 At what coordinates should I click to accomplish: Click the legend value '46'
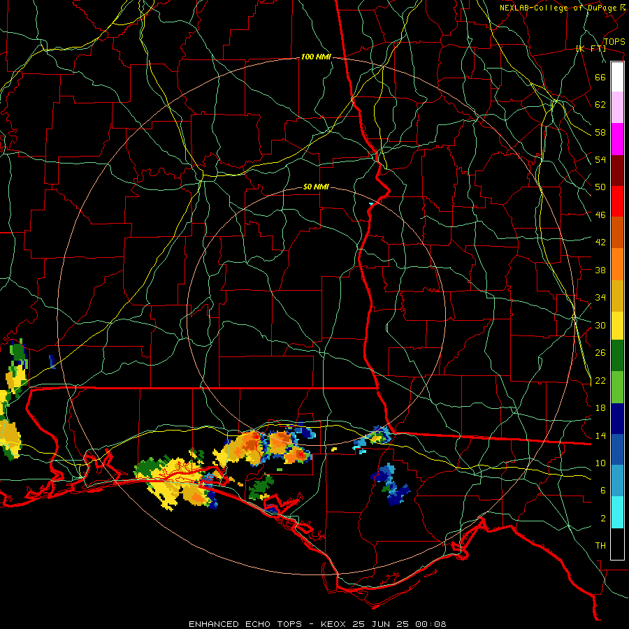pos(600,215)
